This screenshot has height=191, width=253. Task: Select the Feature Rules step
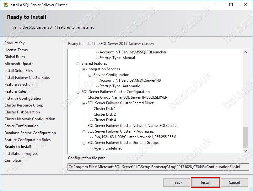pos(15,91)
